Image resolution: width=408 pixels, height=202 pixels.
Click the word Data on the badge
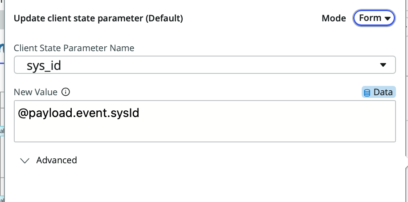click(x=383, y=92)
